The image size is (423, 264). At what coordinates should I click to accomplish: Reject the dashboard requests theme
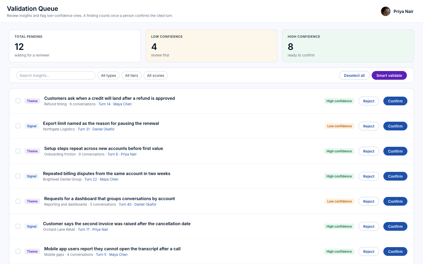coord(369,201)
